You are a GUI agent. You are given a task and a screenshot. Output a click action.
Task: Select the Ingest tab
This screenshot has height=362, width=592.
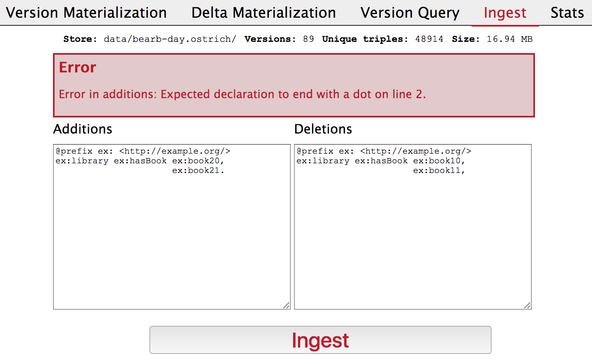click(x=505, y=13)
